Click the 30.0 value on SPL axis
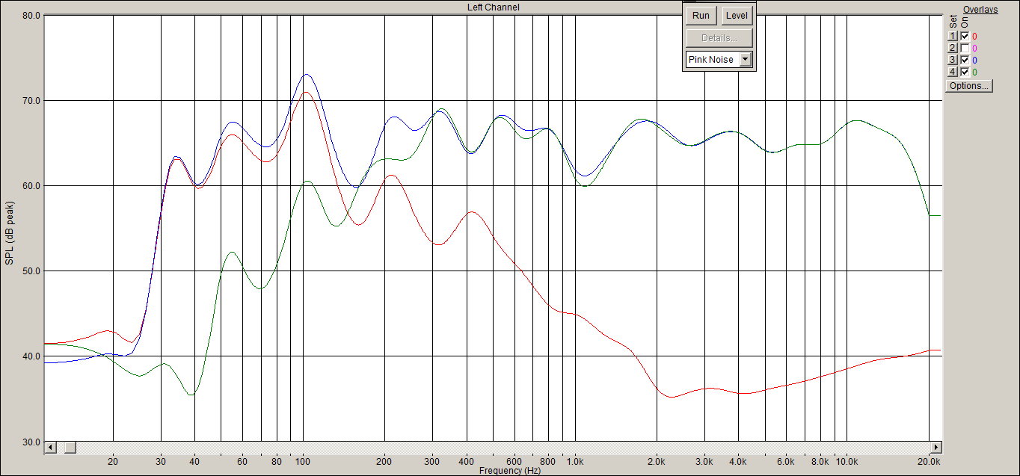The width and height of the screenshot is (1020, 476). coord(31,441)
